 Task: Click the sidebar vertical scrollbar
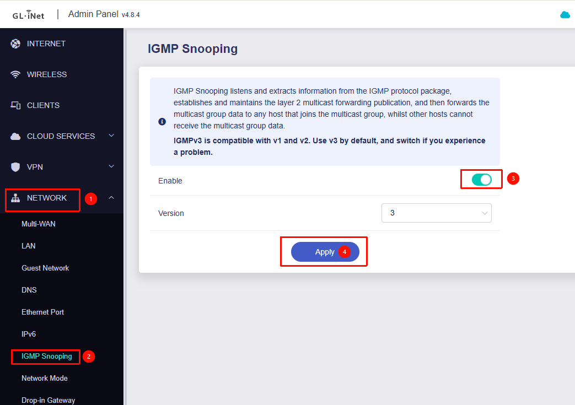(125, 220)
